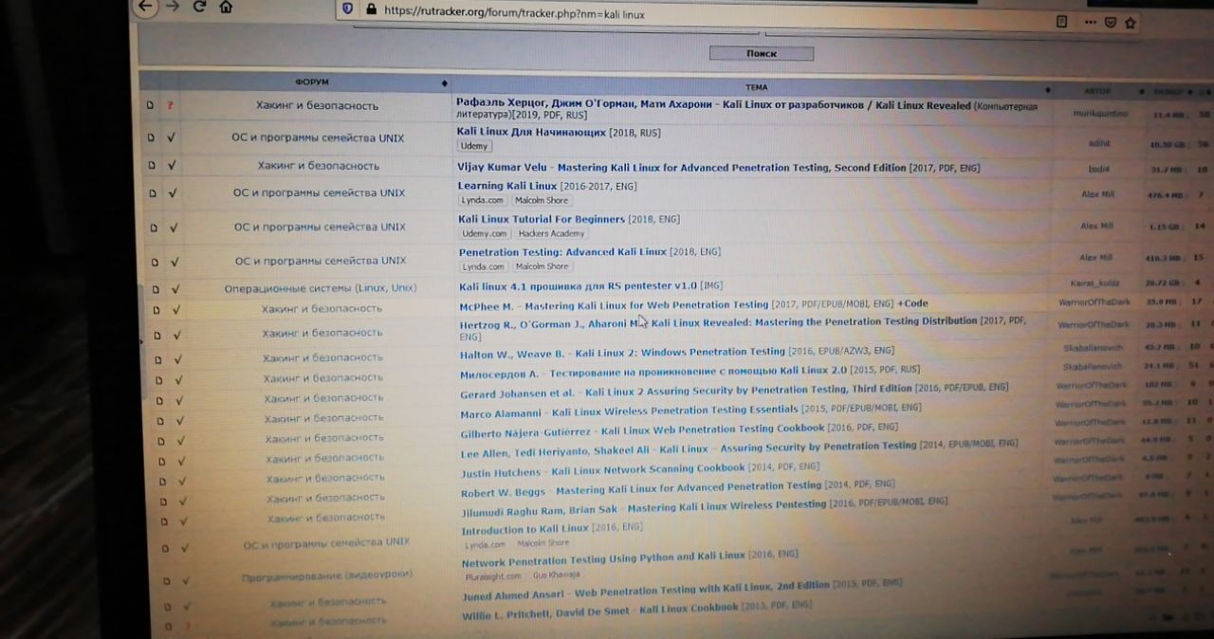Open Learning Kali Linux topic
The height and width of the screenshot is (639, 1214).
[x=507, y=186]
